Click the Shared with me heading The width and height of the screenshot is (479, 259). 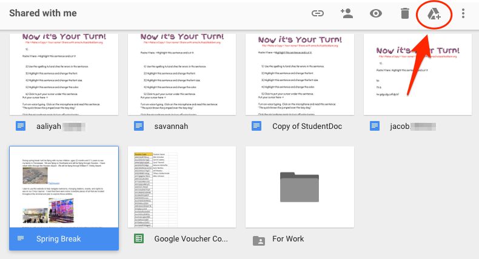pos(43,13)
